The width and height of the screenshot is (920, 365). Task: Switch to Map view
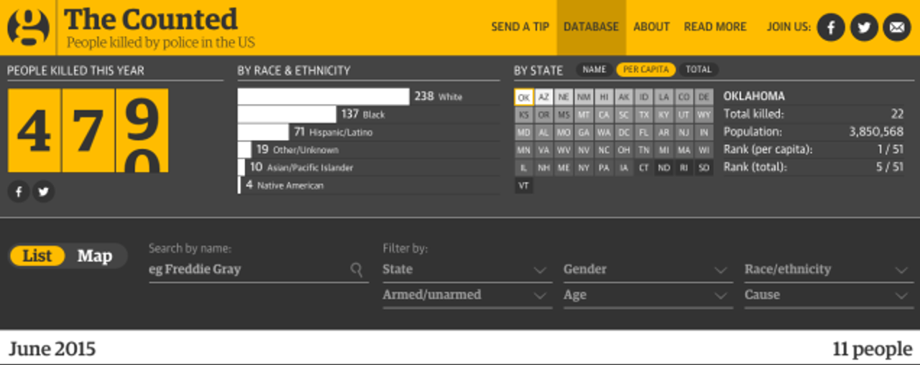pyautogui.click(x=94, y=256)
